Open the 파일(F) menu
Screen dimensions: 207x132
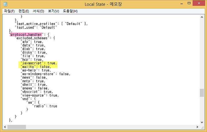[x=9, y=11]
